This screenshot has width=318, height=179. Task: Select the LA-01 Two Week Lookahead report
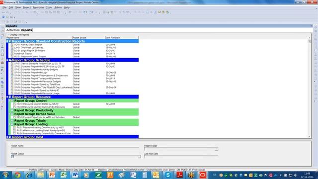click(x=74, y=48)
